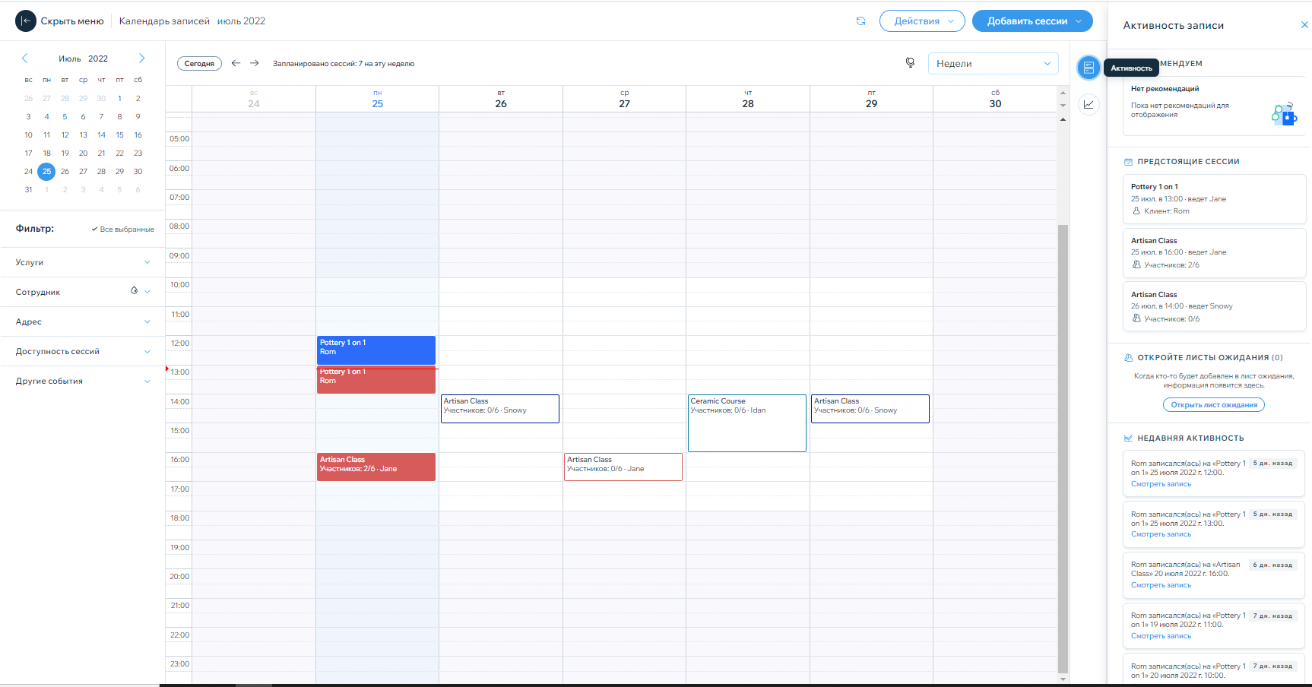Open the Activity panel icon
Image resolution: width=1312 pixels, height=687 pixels.
coord(1089,68)
